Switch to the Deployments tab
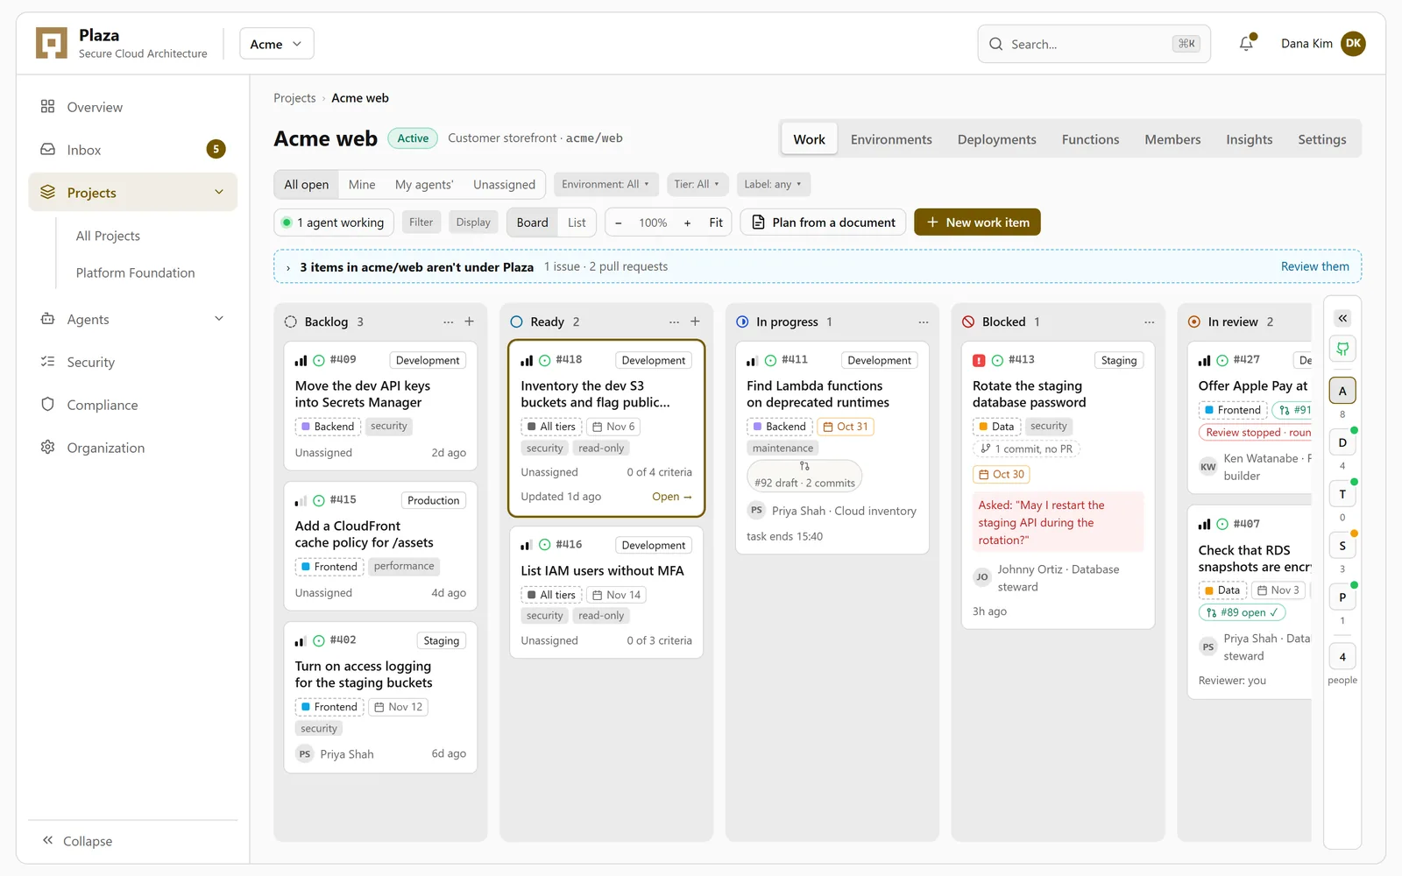The height and width of the screenshot is (876, 1402). point(996,139)
